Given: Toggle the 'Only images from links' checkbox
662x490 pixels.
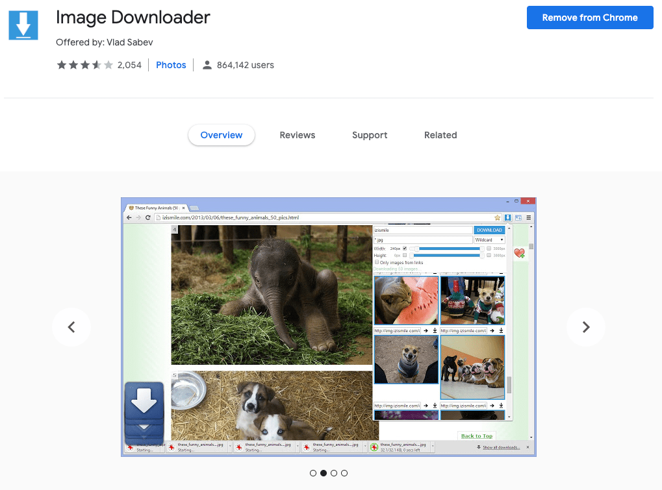Looking at the screenshot, I should pyautogui.click(x=377, y=262).
